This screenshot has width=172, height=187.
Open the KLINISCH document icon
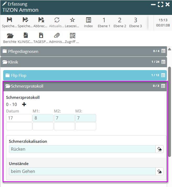click(x=25, y=36)
